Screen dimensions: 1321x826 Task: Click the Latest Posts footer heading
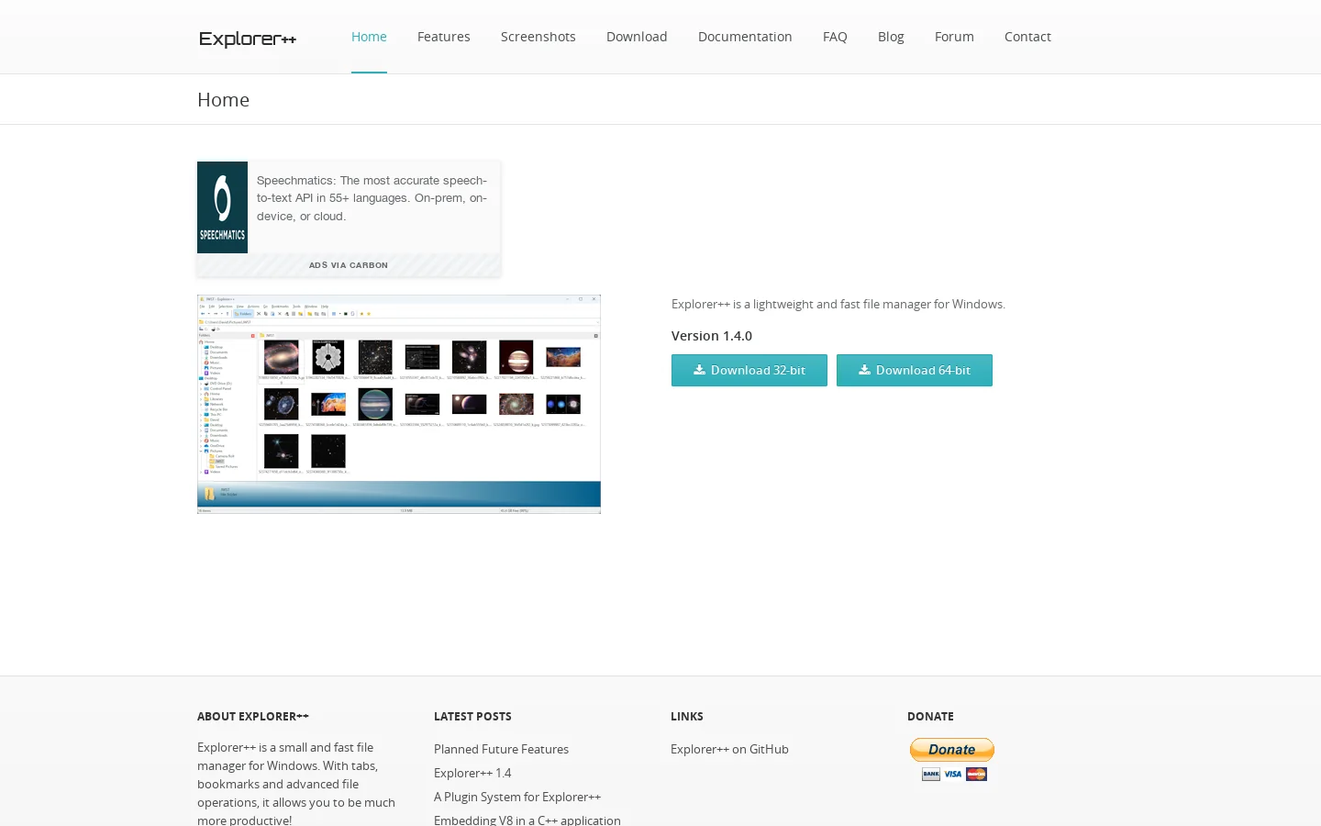[x=472, y=716]
